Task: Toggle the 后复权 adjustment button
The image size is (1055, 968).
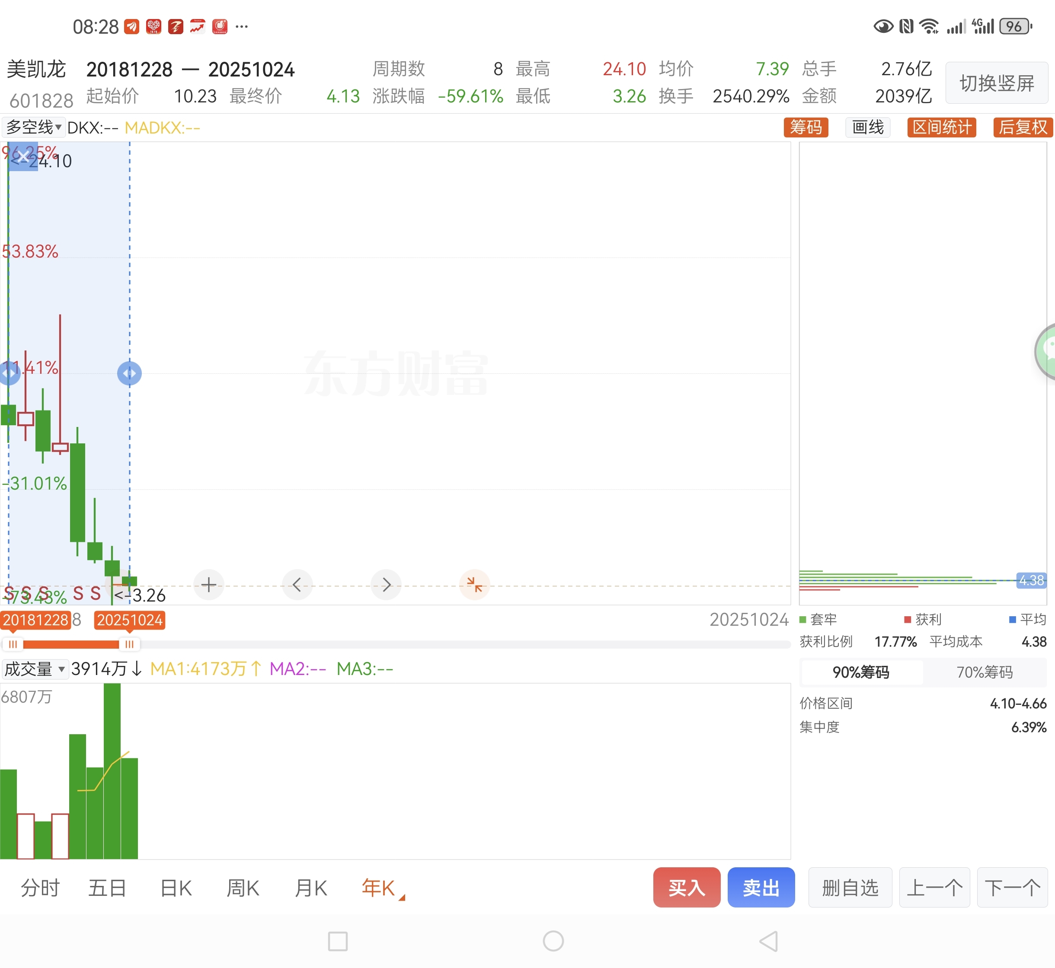Action: coord(1023,127)
